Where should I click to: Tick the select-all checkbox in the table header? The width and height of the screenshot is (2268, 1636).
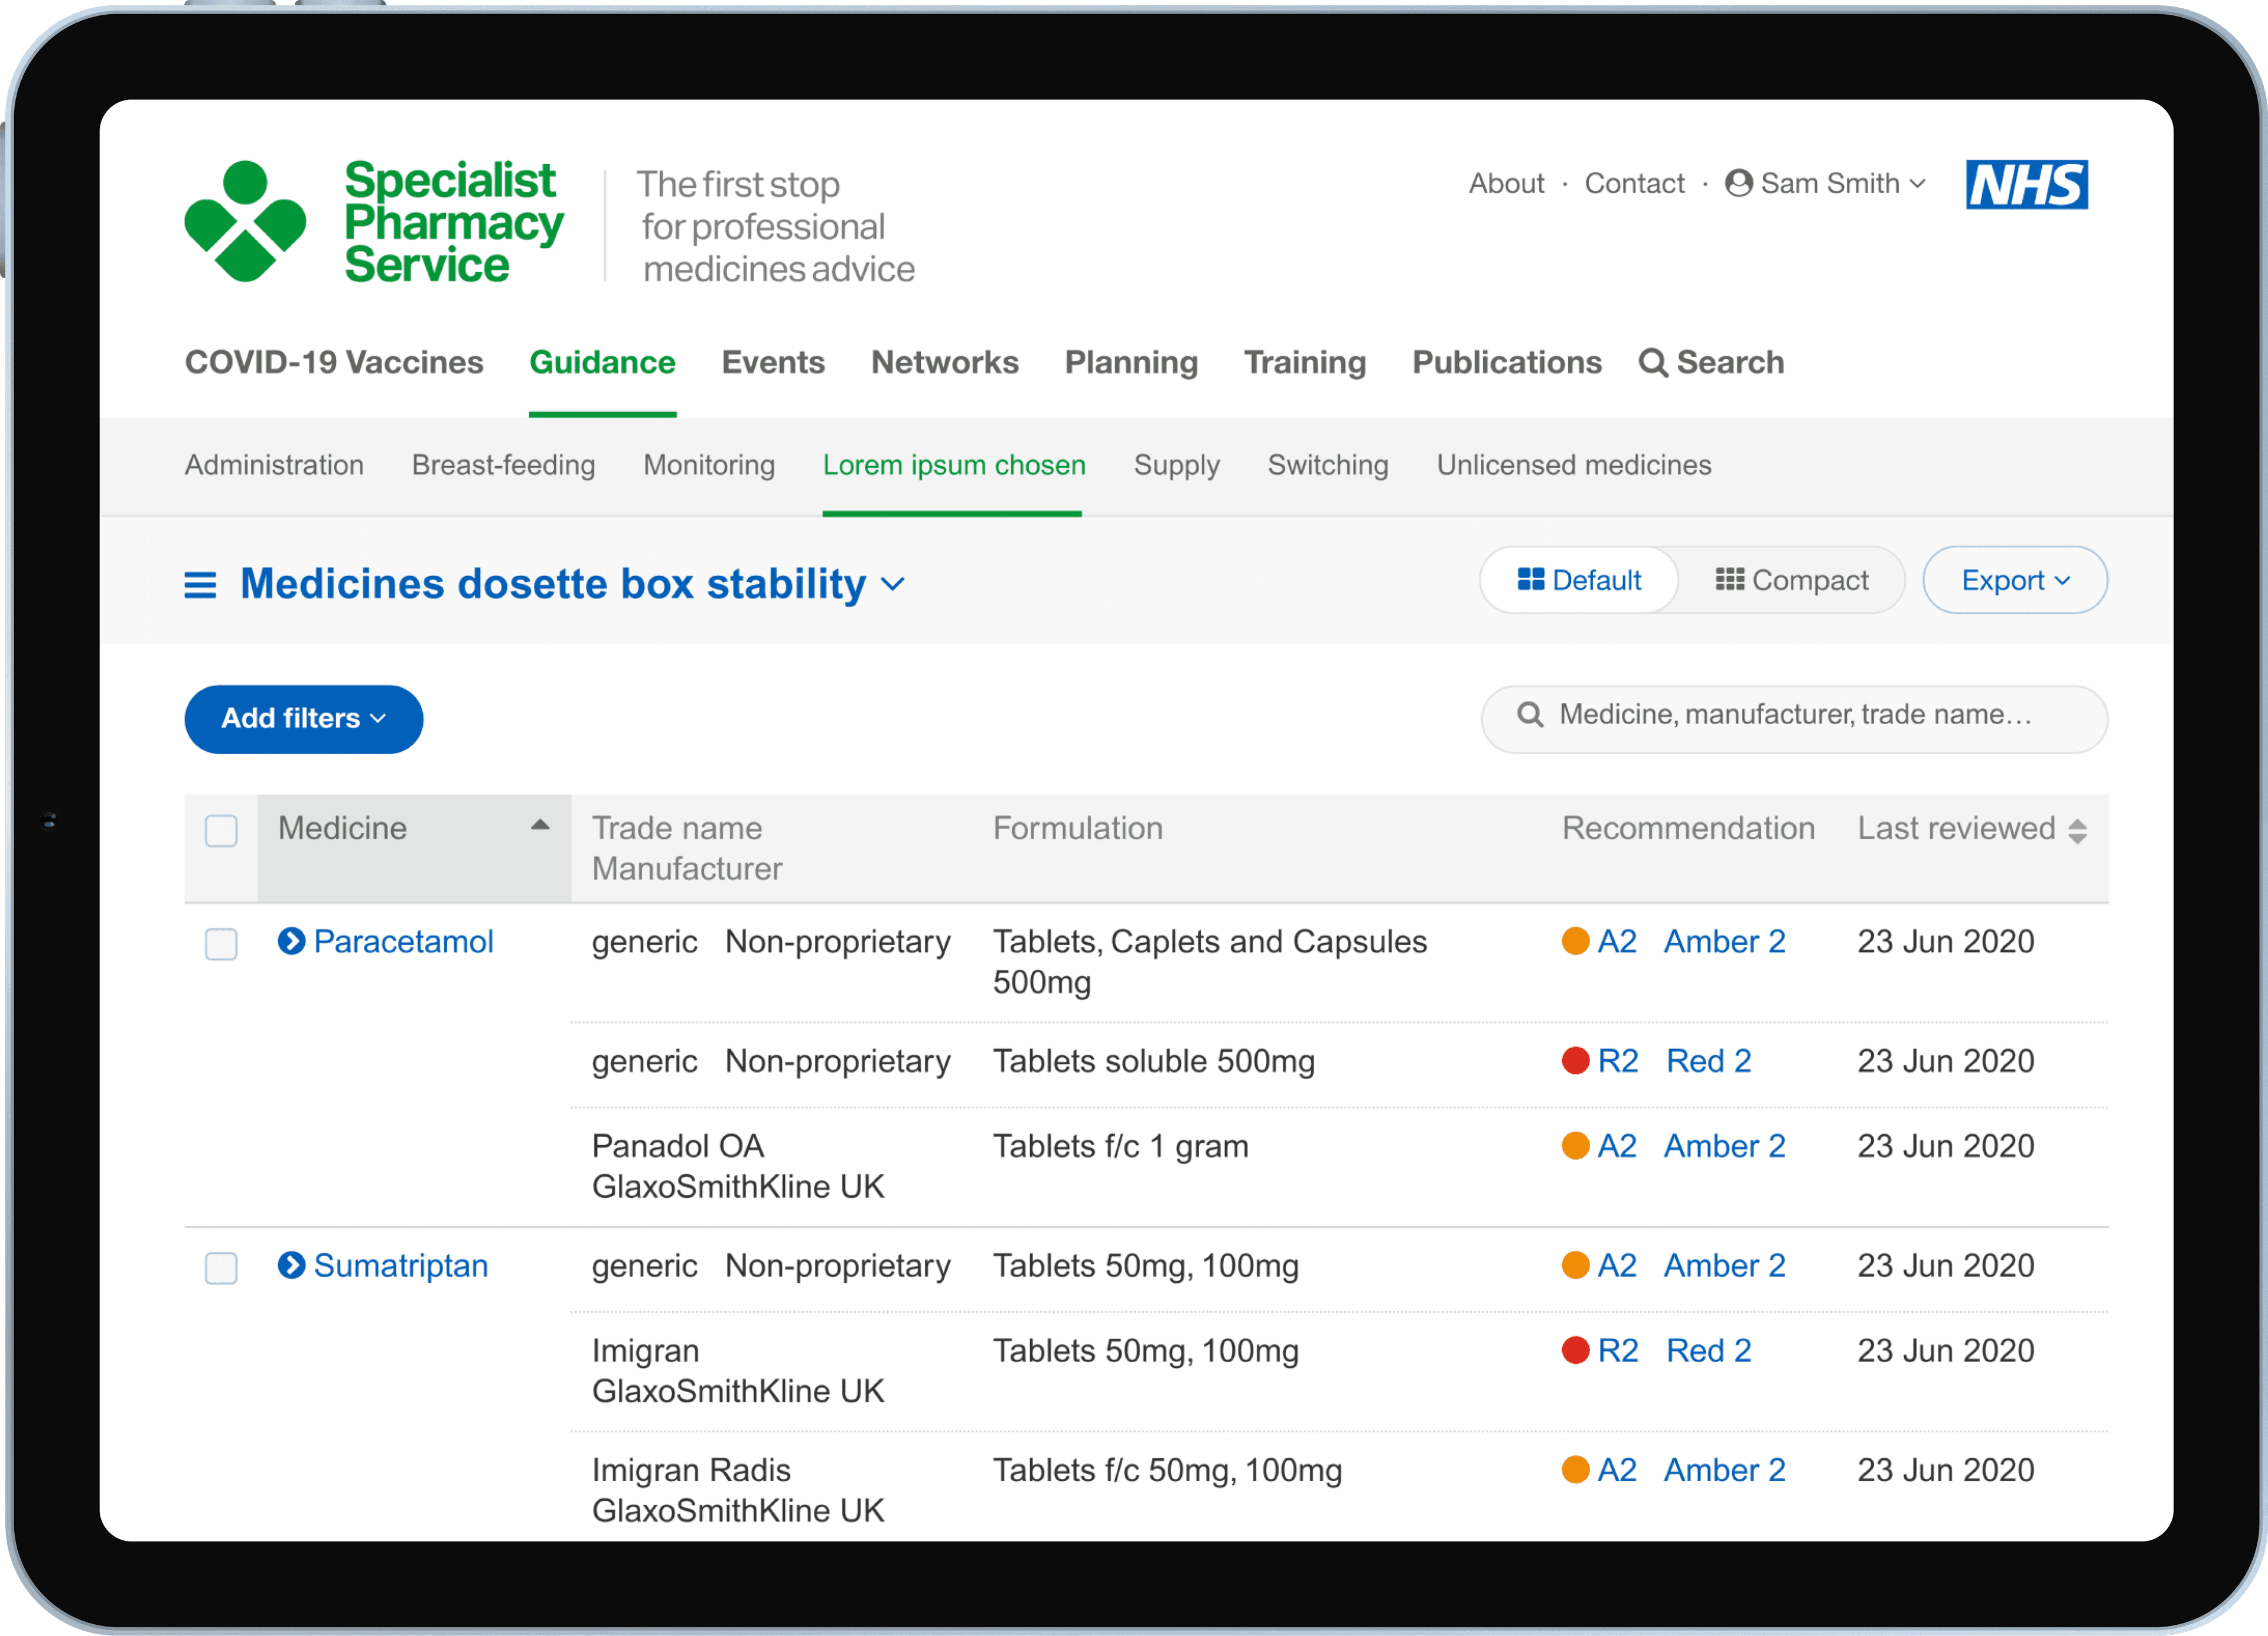click(221, 830)
